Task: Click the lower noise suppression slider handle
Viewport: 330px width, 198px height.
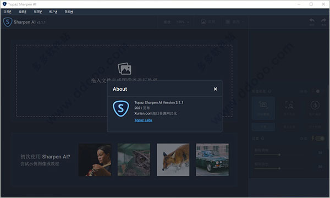Action: (x=279, y=168)
